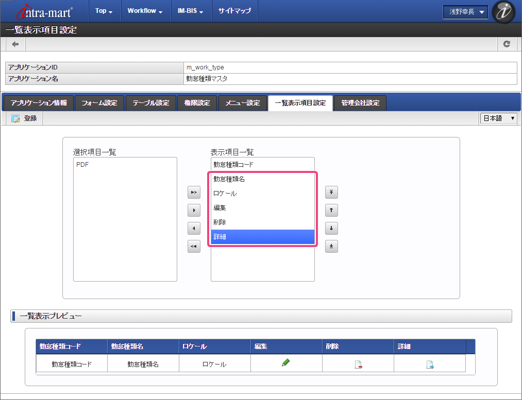This screenshot has width=522, height=400.
Task: Click the move all right button
Action: click(194, 193)
